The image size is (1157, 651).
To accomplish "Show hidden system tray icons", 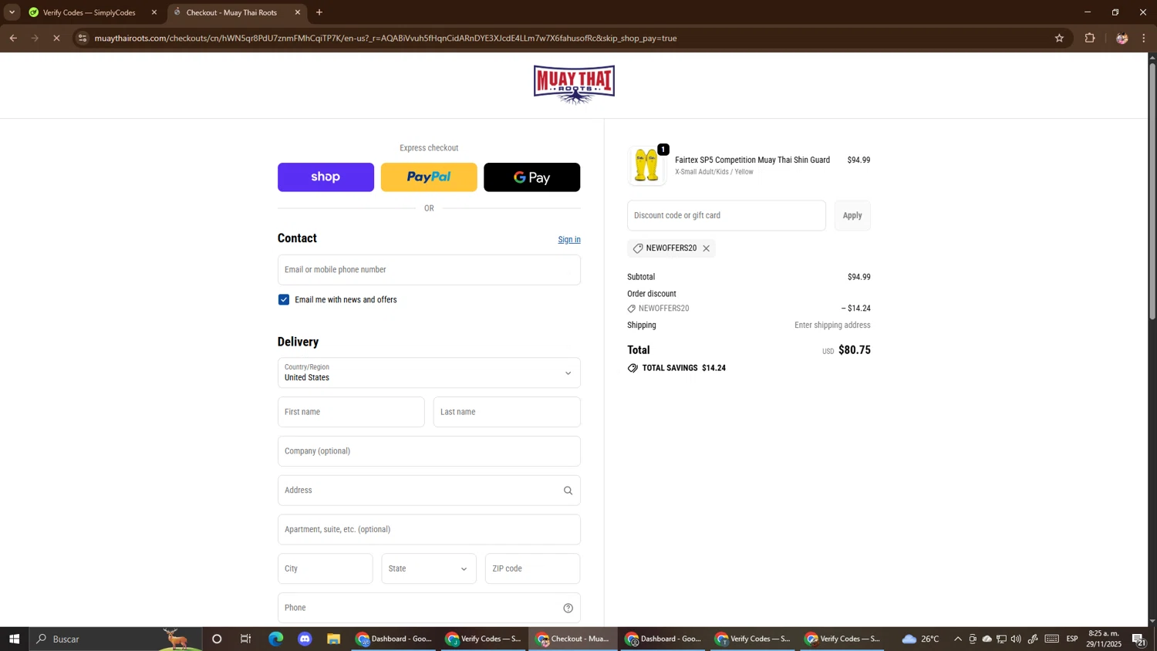I will pos(958,639).
